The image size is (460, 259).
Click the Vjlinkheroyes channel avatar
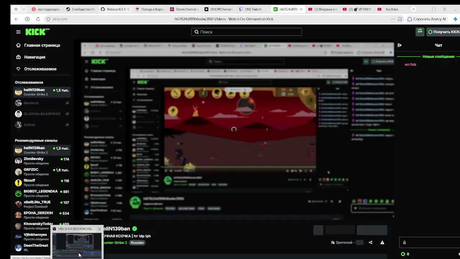click(x=18, y=237)
